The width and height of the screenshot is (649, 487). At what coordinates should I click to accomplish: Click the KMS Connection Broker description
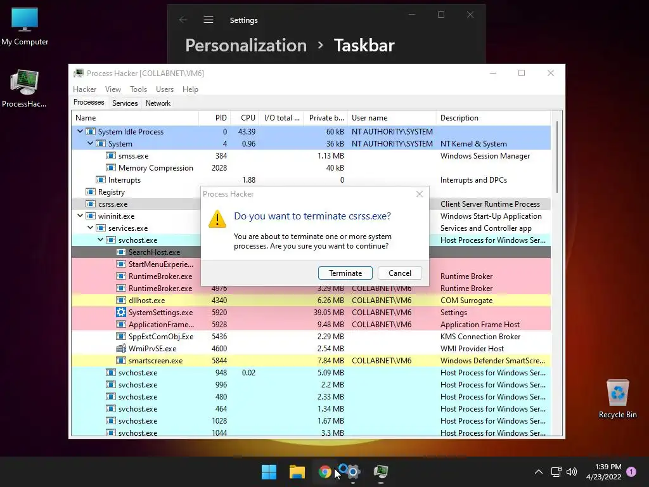coord(480,336)
